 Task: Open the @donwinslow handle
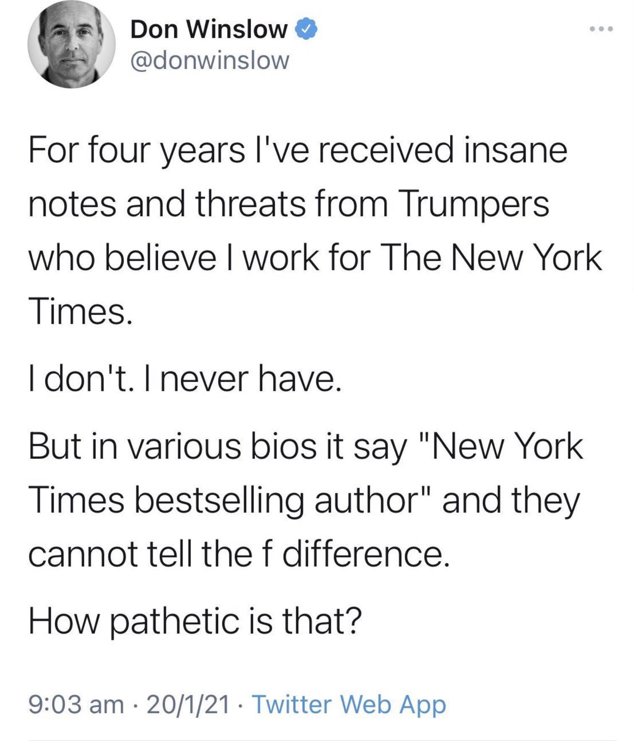pyautogui.click(x=210, y=60)
